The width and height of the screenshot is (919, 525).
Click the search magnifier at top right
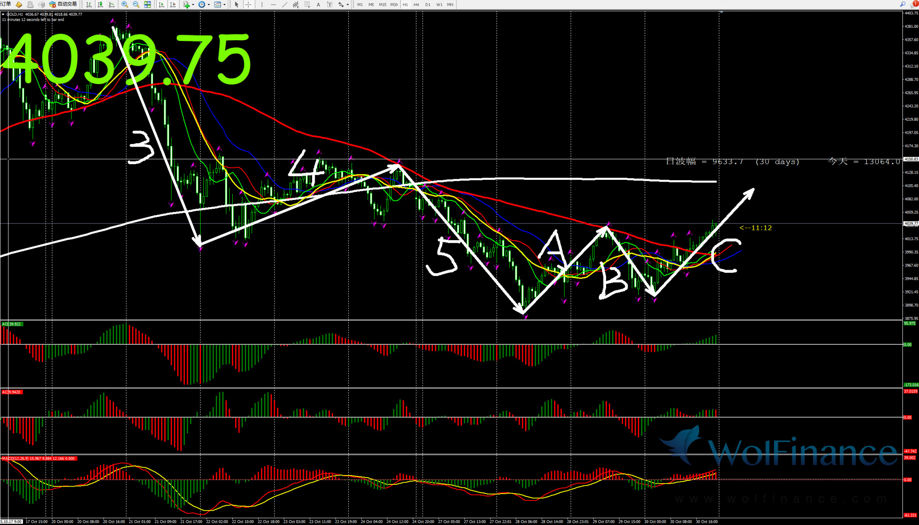[x=902, y=4]
